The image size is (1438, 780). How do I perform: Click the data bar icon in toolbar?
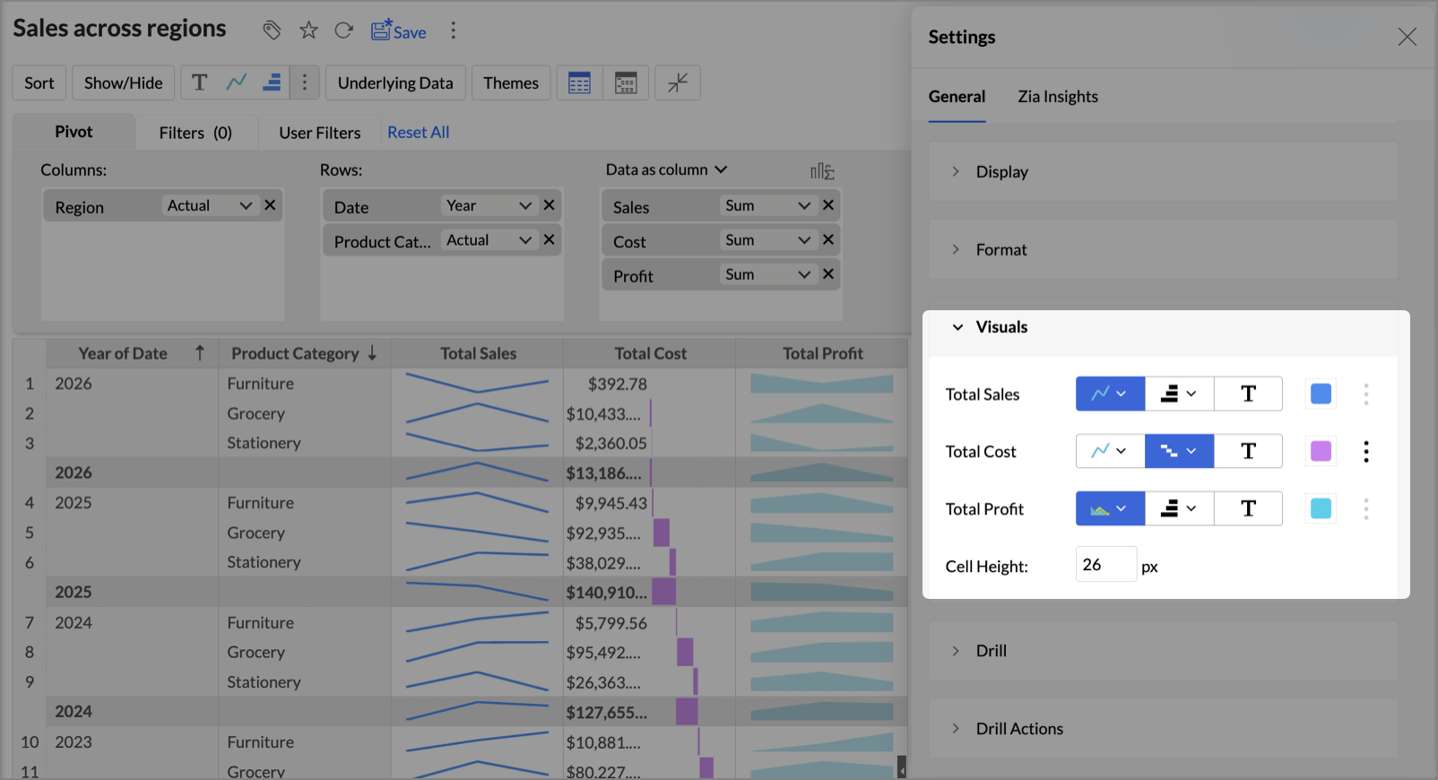point(272,82)
